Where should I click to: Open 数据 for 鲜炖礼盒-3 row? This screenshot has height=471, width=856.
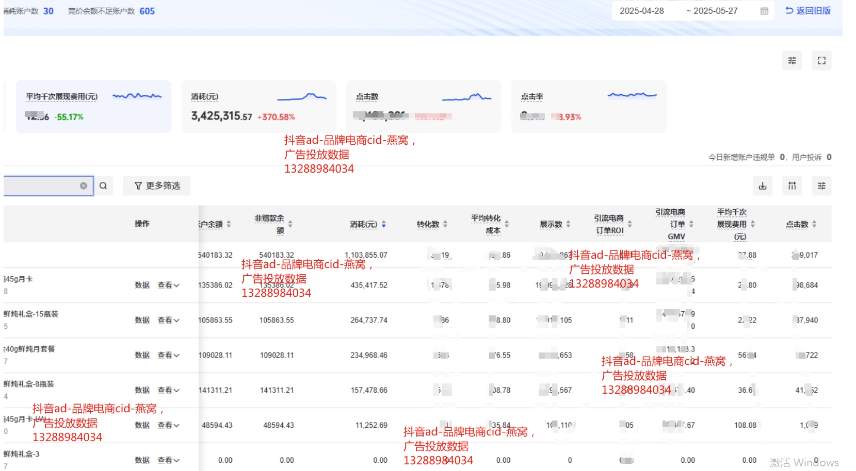pos(142,460)
